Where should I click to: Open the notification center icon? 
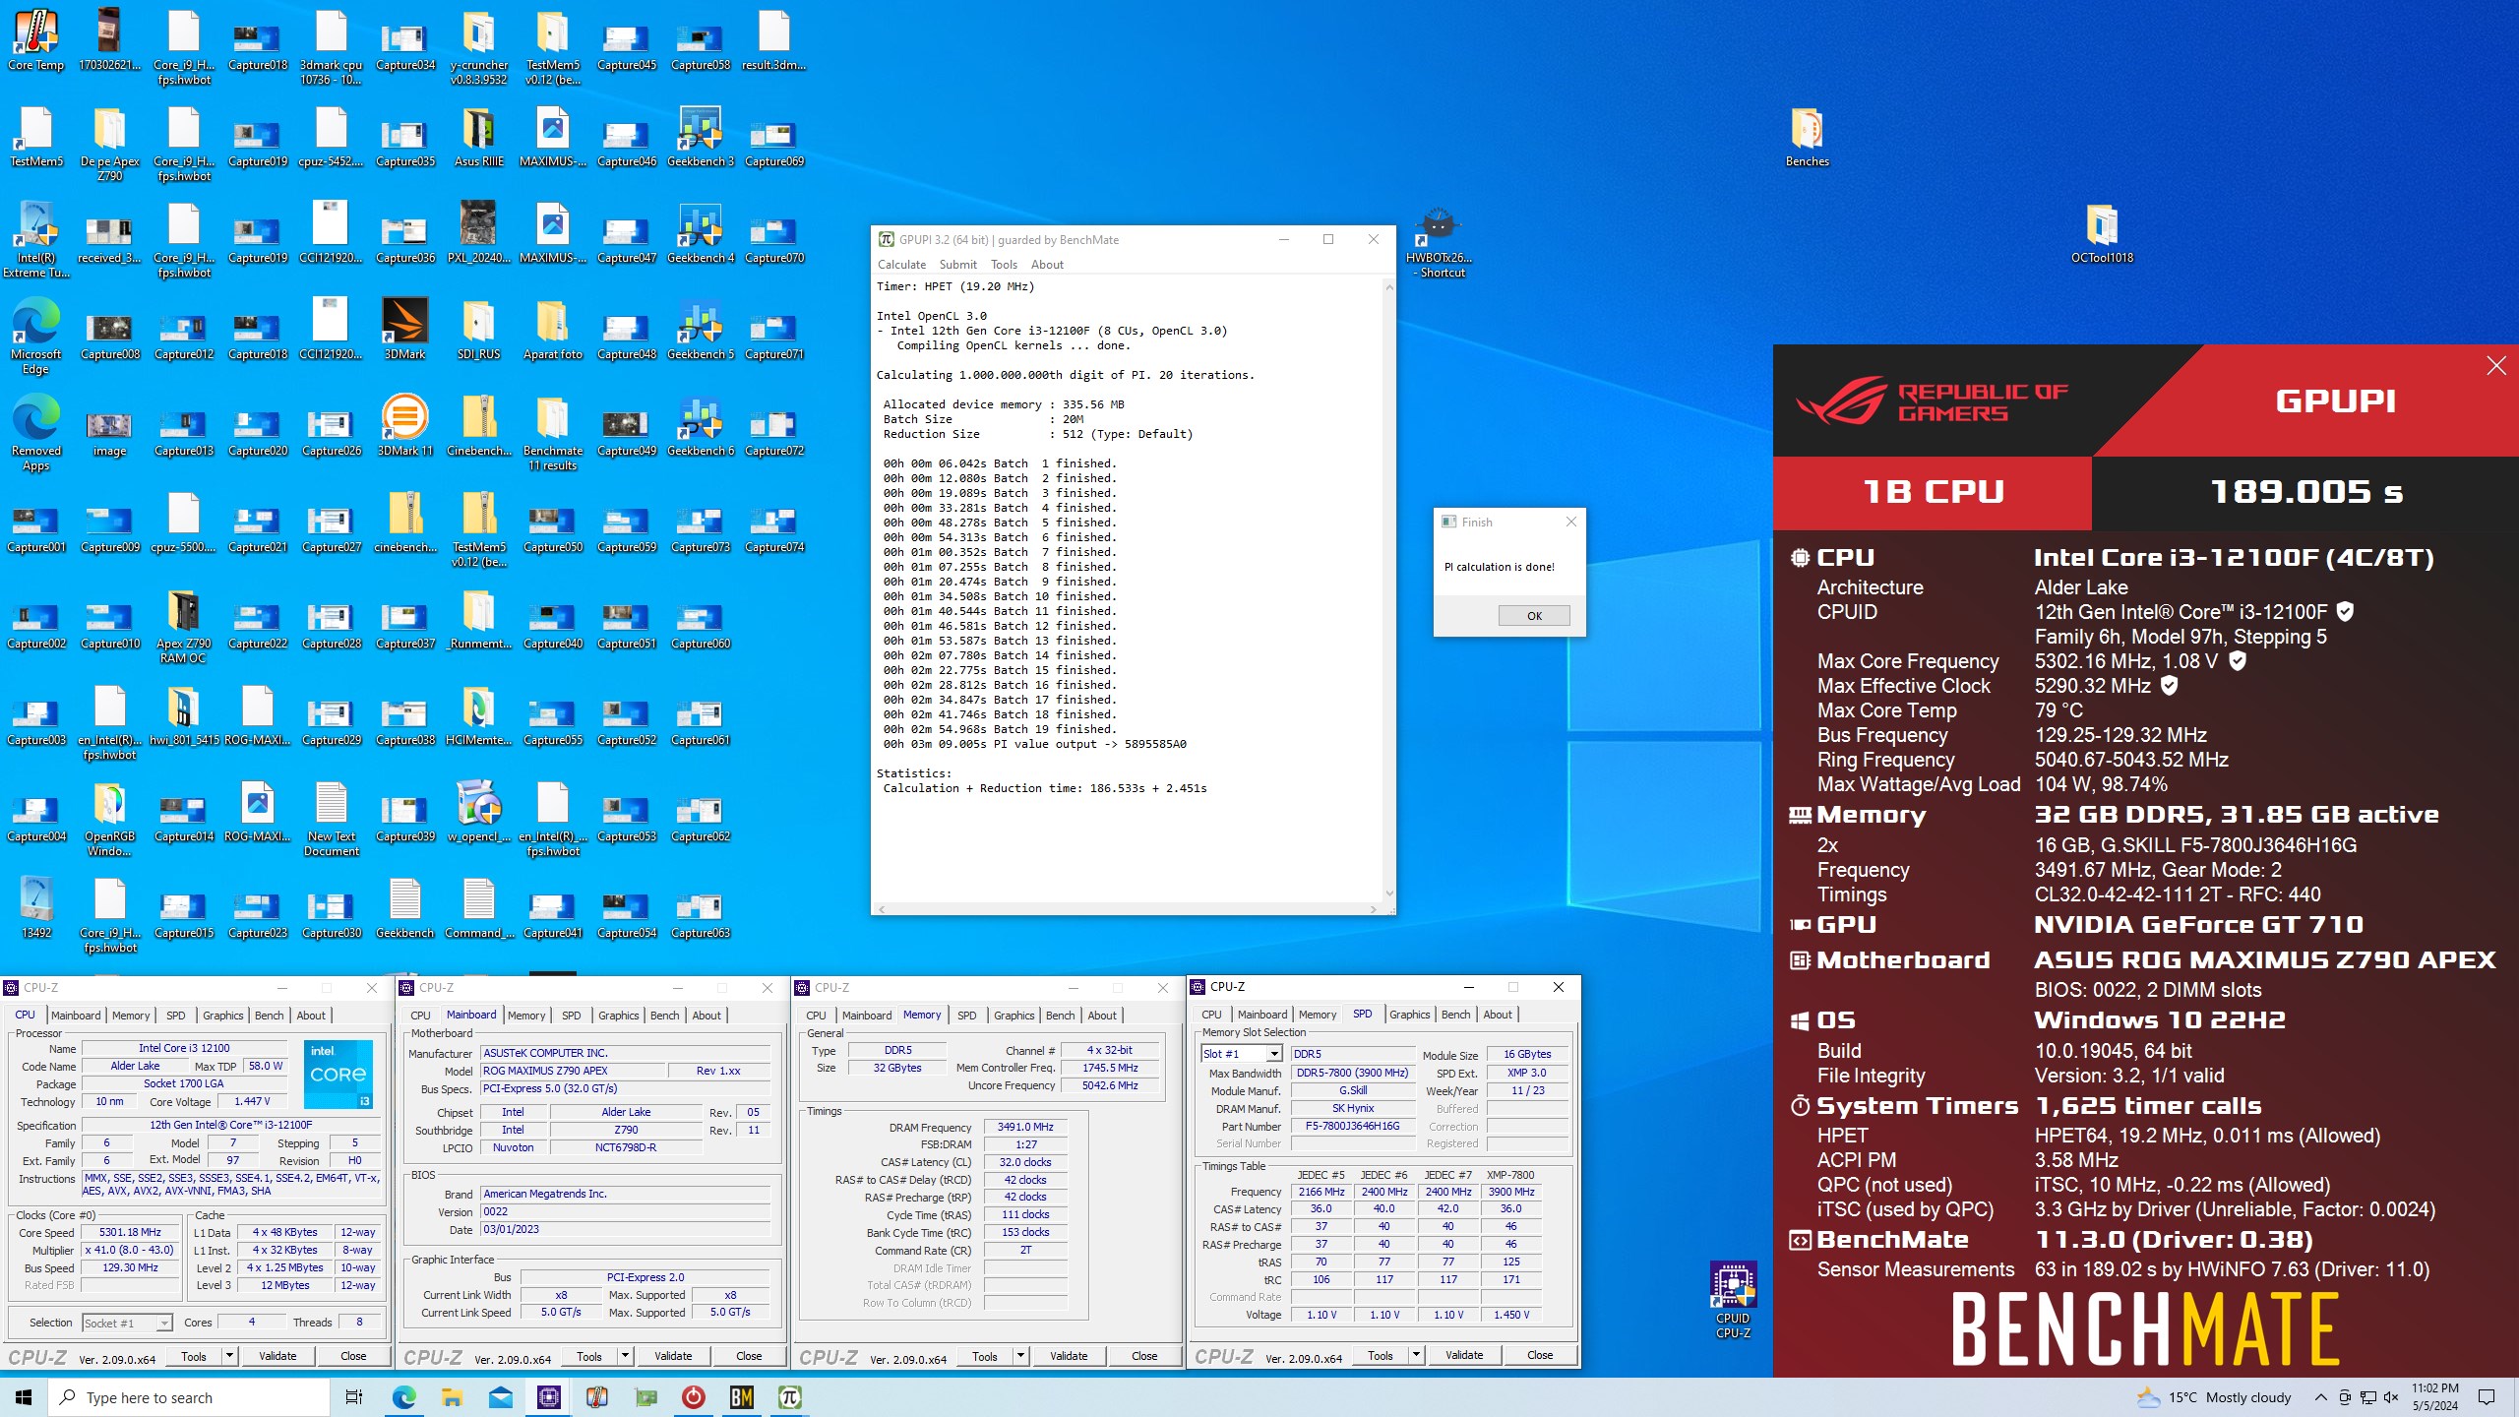click(2488, 1397)
